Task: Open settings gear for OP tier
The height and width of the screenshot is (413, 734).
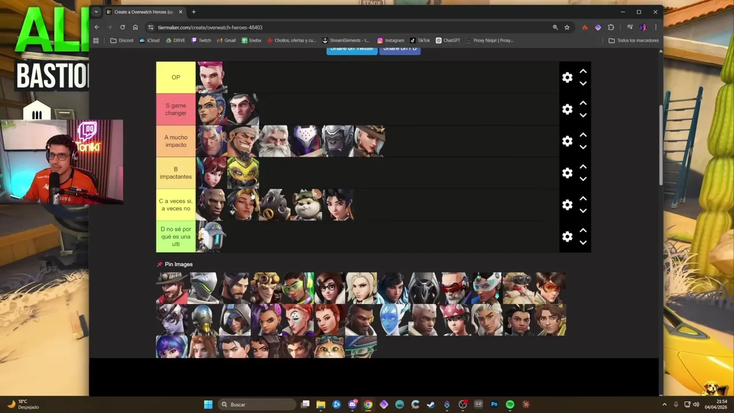Action: tap(567, 77)
